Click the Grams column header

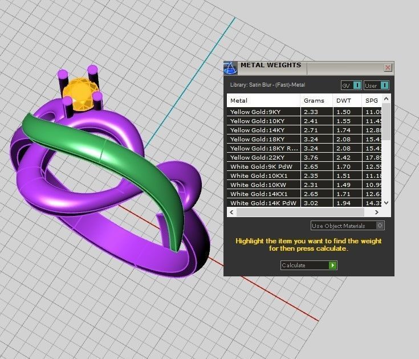pos(316,100)
